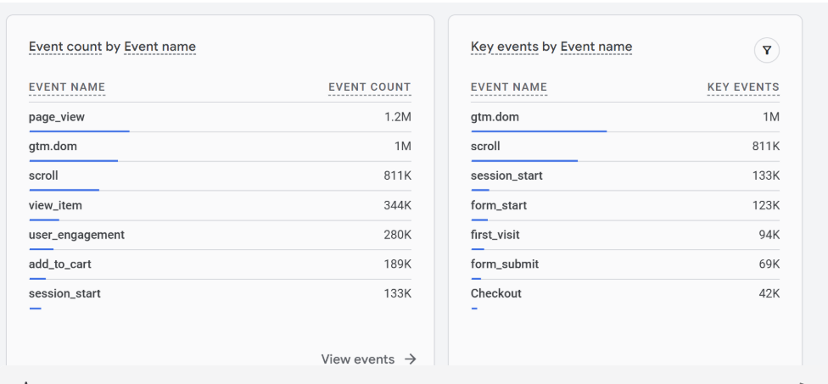828x384 pixels.
Task: Select the add_to_cart event row
Action: tap(60, 264)
